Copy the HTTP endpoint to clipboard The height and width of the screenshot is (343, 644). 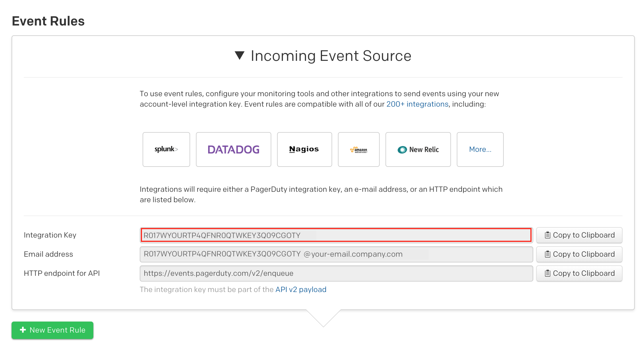coord(579,273)
